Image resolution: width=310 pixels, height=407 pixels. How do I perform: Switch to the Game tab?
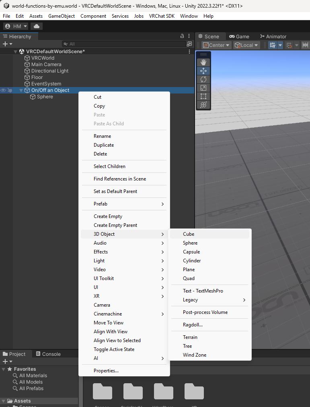(x=239, y=36)
